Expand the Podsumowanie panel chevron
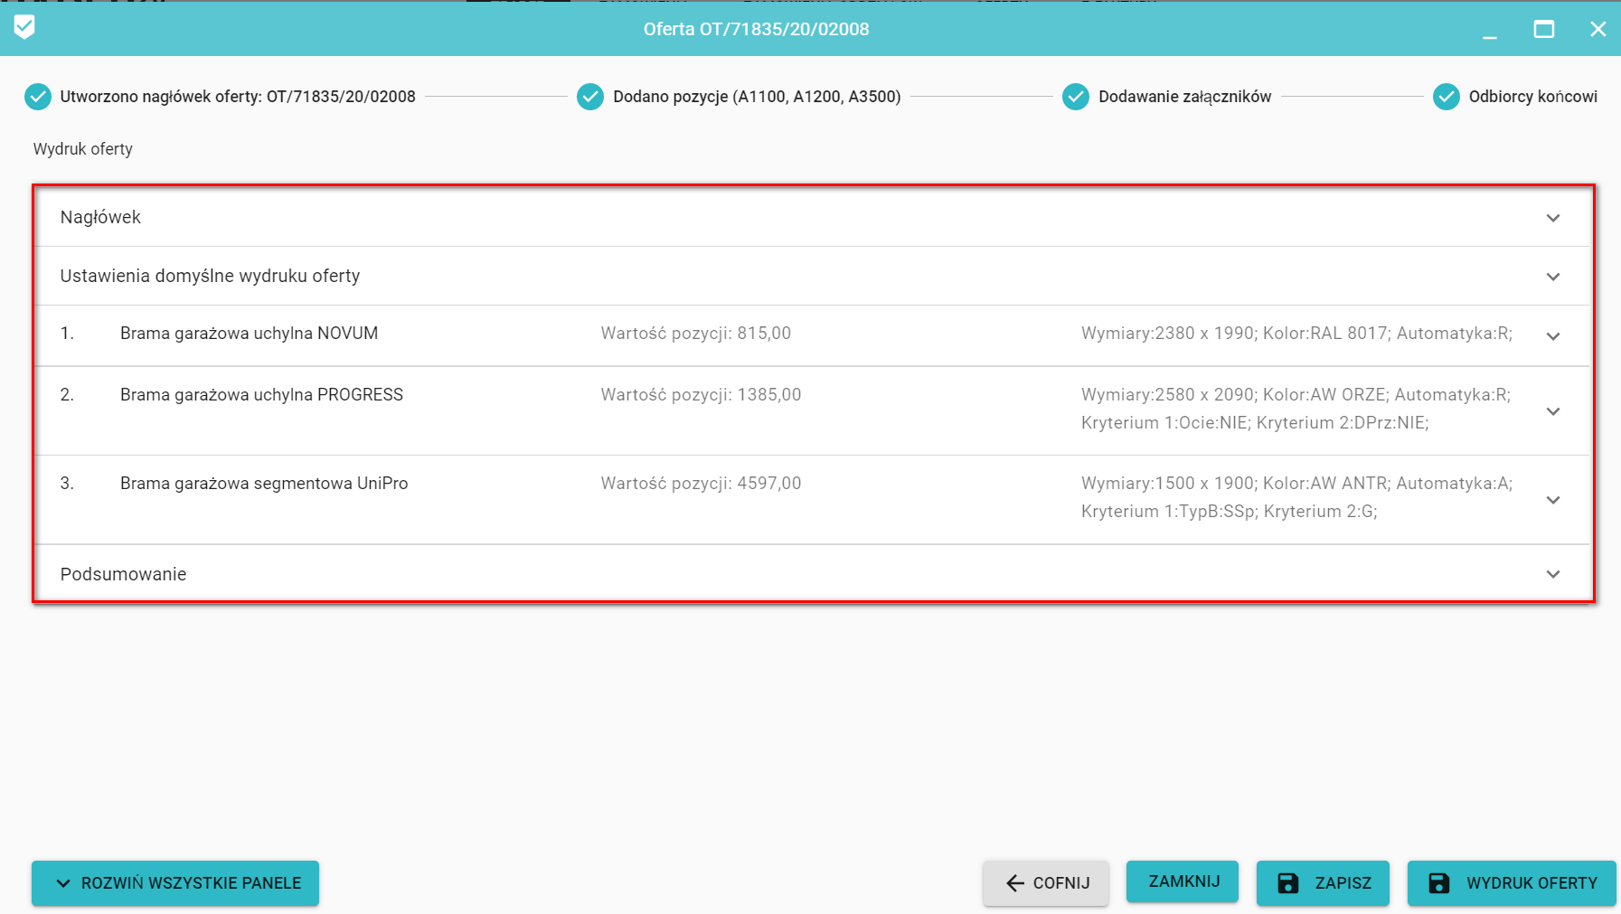The image size is (1621, 914). [1553, 574]
